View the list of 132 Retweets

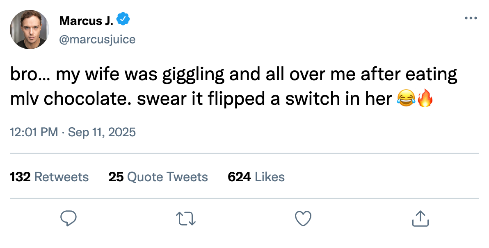[49, 177]
